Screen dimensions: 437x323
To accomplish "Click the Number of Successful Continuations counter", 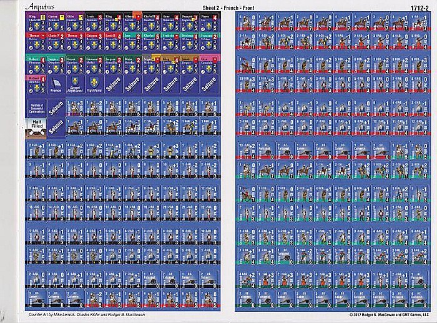I will 37,108.
